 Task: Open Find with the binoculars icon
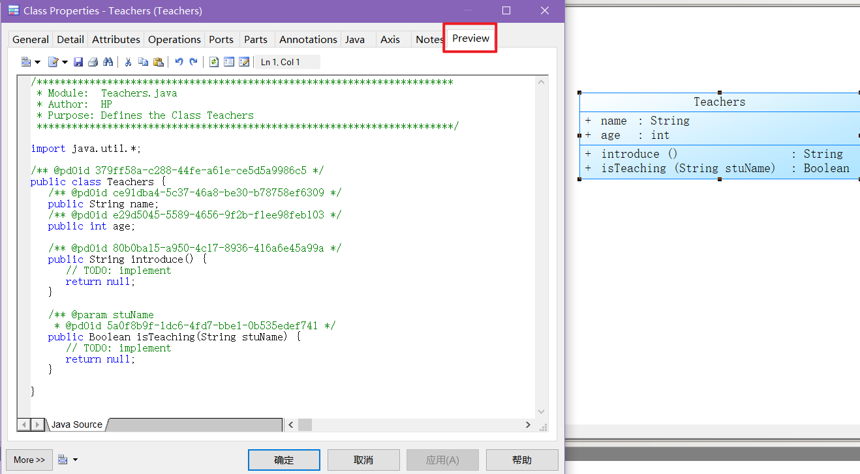[x=108, y=62]
